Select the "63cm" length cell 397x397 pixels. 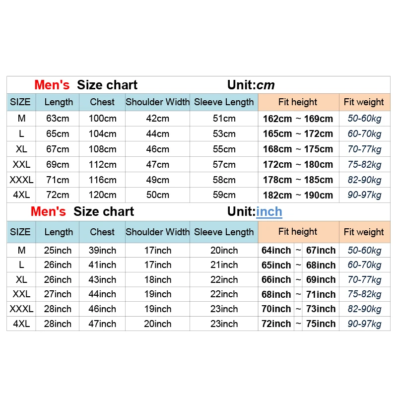click(58, 119)
